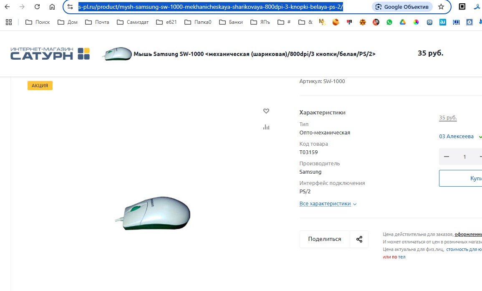Click the quantity field showing 1
This screenshot has width=482, height=291.
click(464, 157)
